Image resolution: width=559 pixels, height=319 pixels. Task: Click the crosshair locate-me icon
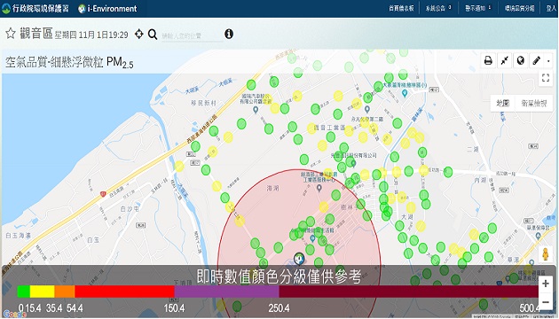point(139,34)
